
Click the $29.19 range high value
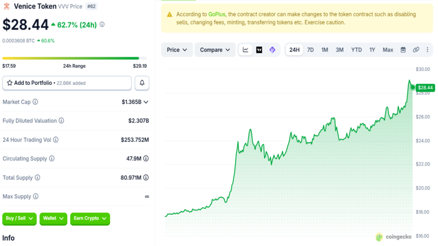pyautogui.click(x=140, y=66)
